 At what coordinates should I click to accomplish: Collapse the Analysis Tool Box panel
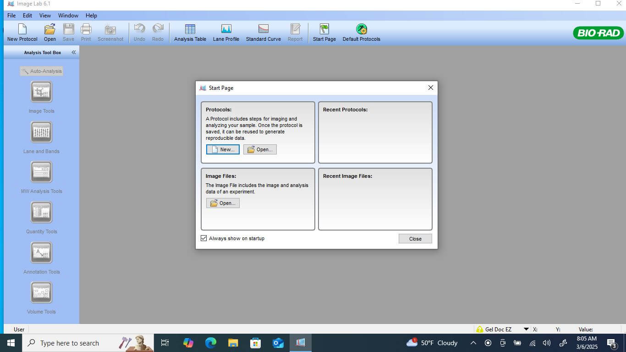[73, 52]
